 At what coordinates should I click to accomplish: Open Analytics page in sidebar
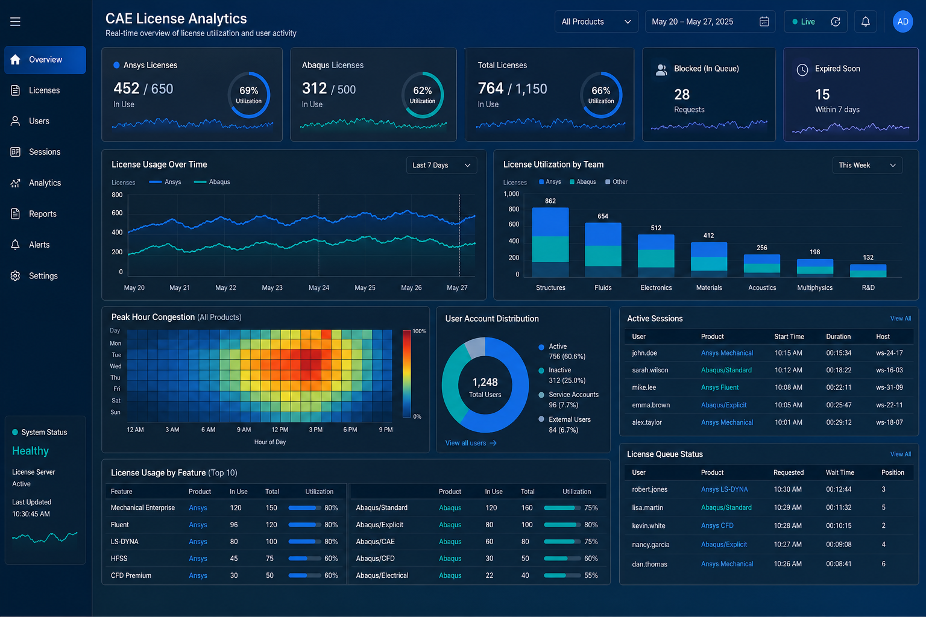click(x=45, y=183)
